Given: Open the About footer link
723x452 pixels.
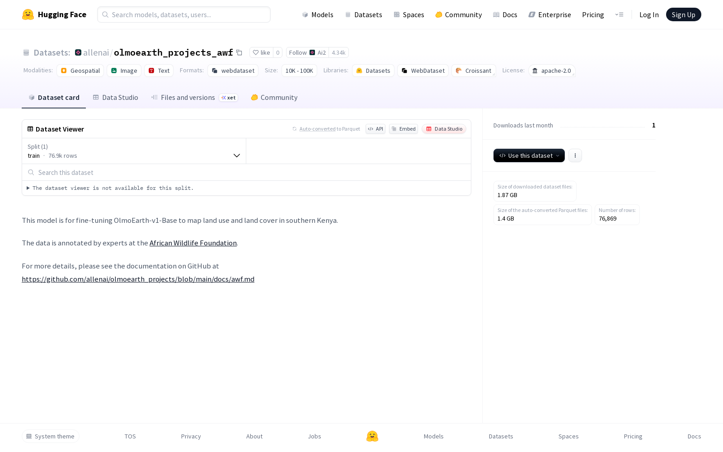Looking at the screenshot, I should click(x=254, y=436).
